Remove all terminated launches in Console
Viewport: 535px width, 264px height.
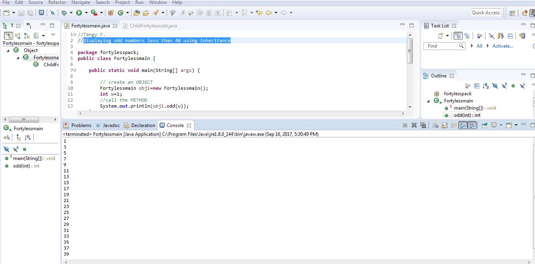(423, 125)
